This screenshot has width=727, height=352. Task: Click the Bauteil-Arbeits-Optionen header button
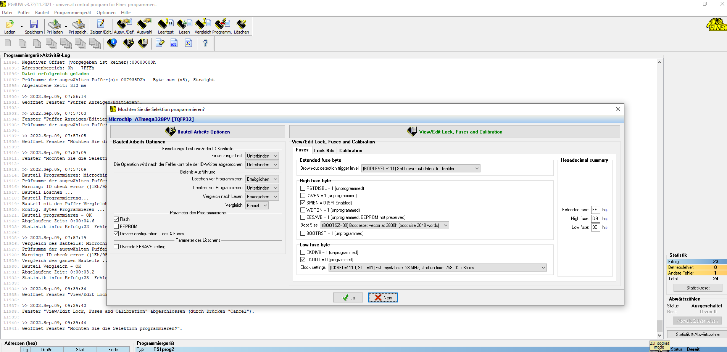197,132
